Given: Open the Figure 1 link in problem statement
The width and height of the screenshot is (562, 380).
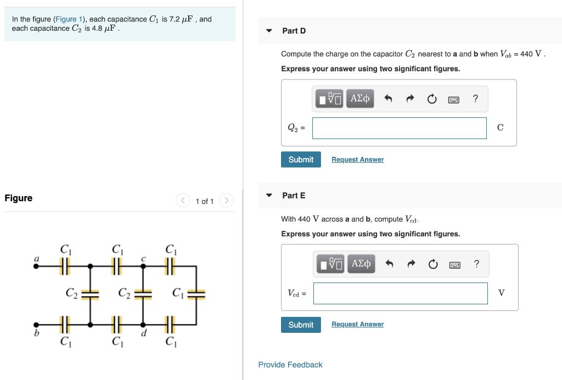Looking at the screenshot, I should pos(69,19).
